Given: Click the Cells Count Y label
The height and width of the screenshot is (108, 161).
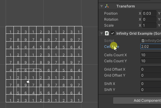Looking at the screenshot, I should coord(116,61).
